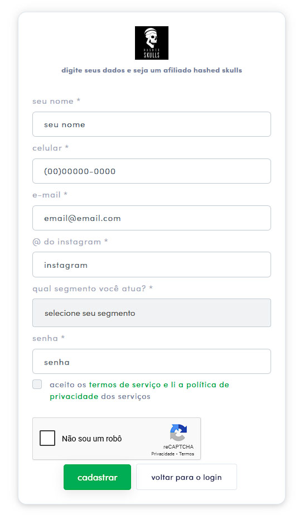
Task: Open the reCAPTCHA Privacidade link
Action: pos(163,454)
